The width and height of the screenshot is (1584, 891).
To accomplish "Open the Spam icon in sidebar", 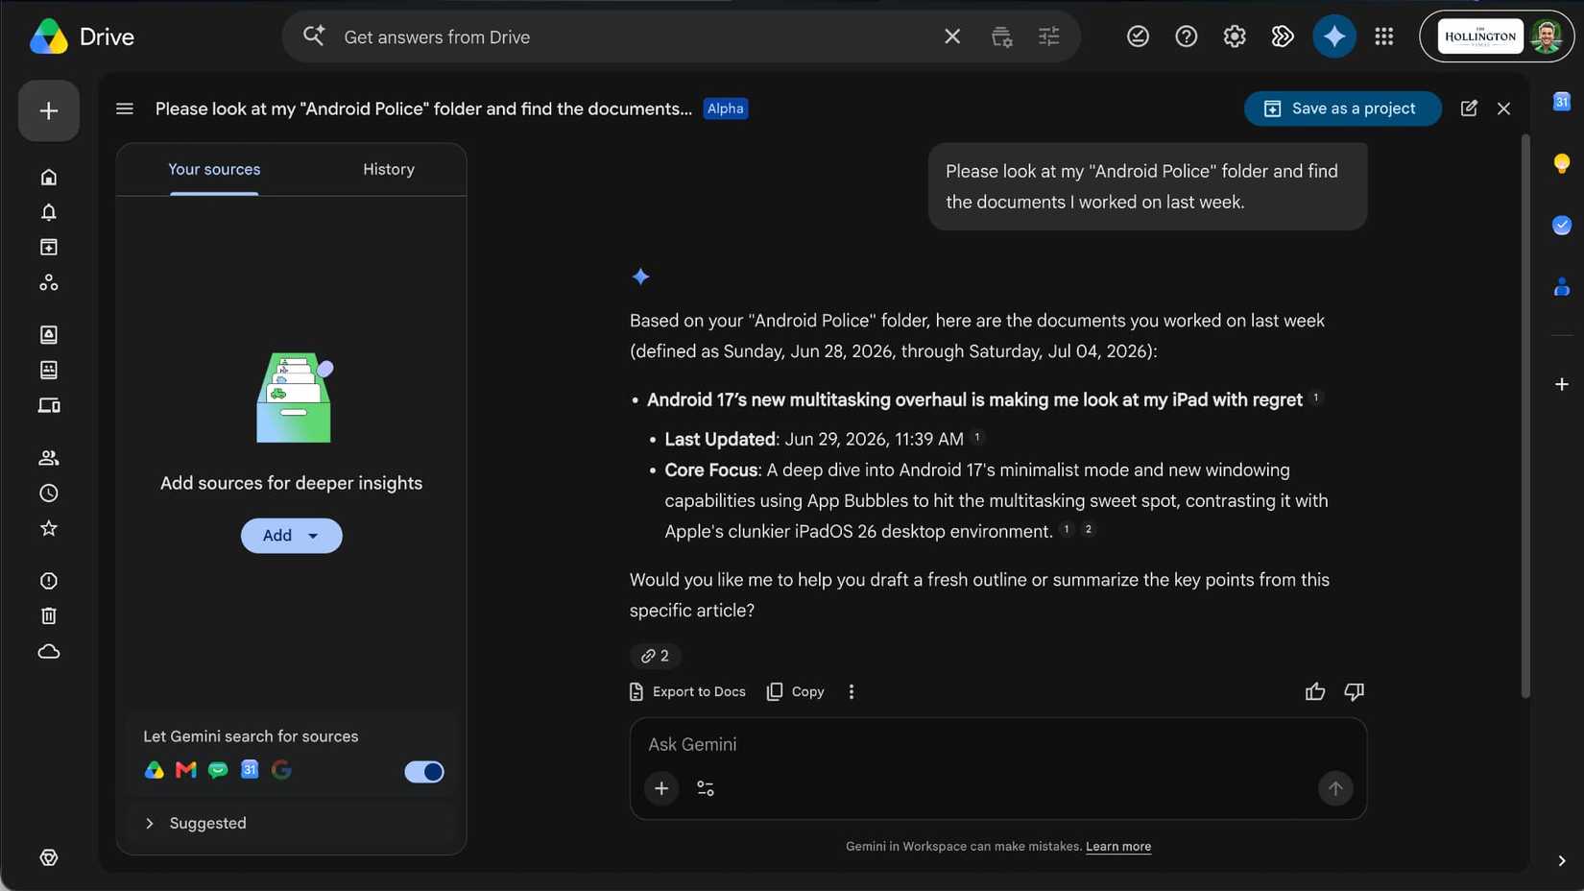I will 49,581.
